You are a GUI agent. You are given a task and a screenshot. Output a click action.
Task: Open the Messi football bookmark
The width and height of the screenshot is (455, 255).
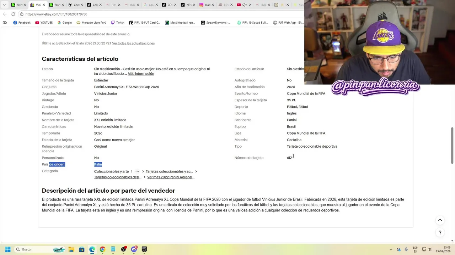(x=180, y=23)
